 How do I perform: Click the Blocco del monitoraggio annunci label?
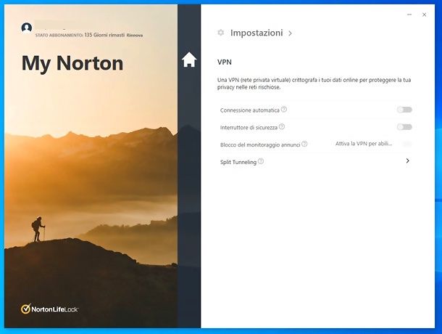pos(260,144)
